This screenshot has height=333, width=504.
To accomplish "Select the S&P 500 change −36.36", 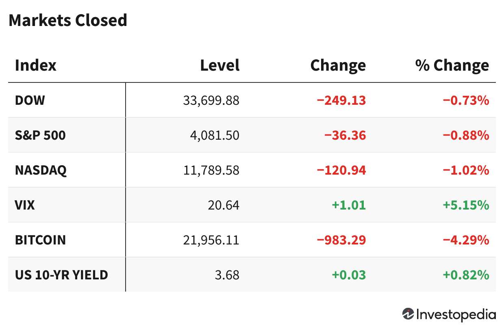I will coord(345,135).
